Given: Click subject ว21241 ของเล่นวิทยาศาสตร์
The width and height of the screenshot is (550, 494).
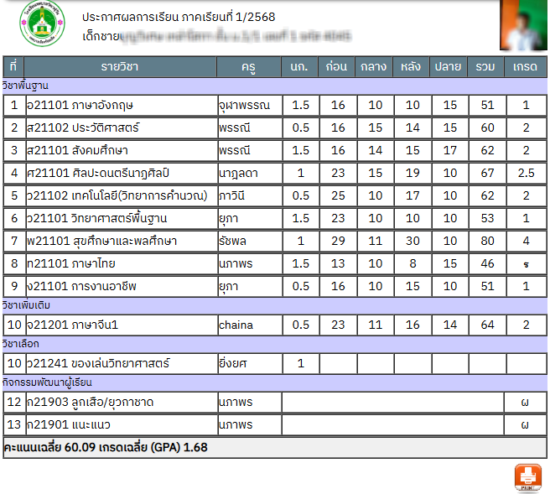Looking at the screenshot, I should pos(99,363).
